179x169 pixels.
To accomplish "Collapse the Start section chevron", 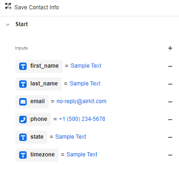I will (x=7, y=25).
